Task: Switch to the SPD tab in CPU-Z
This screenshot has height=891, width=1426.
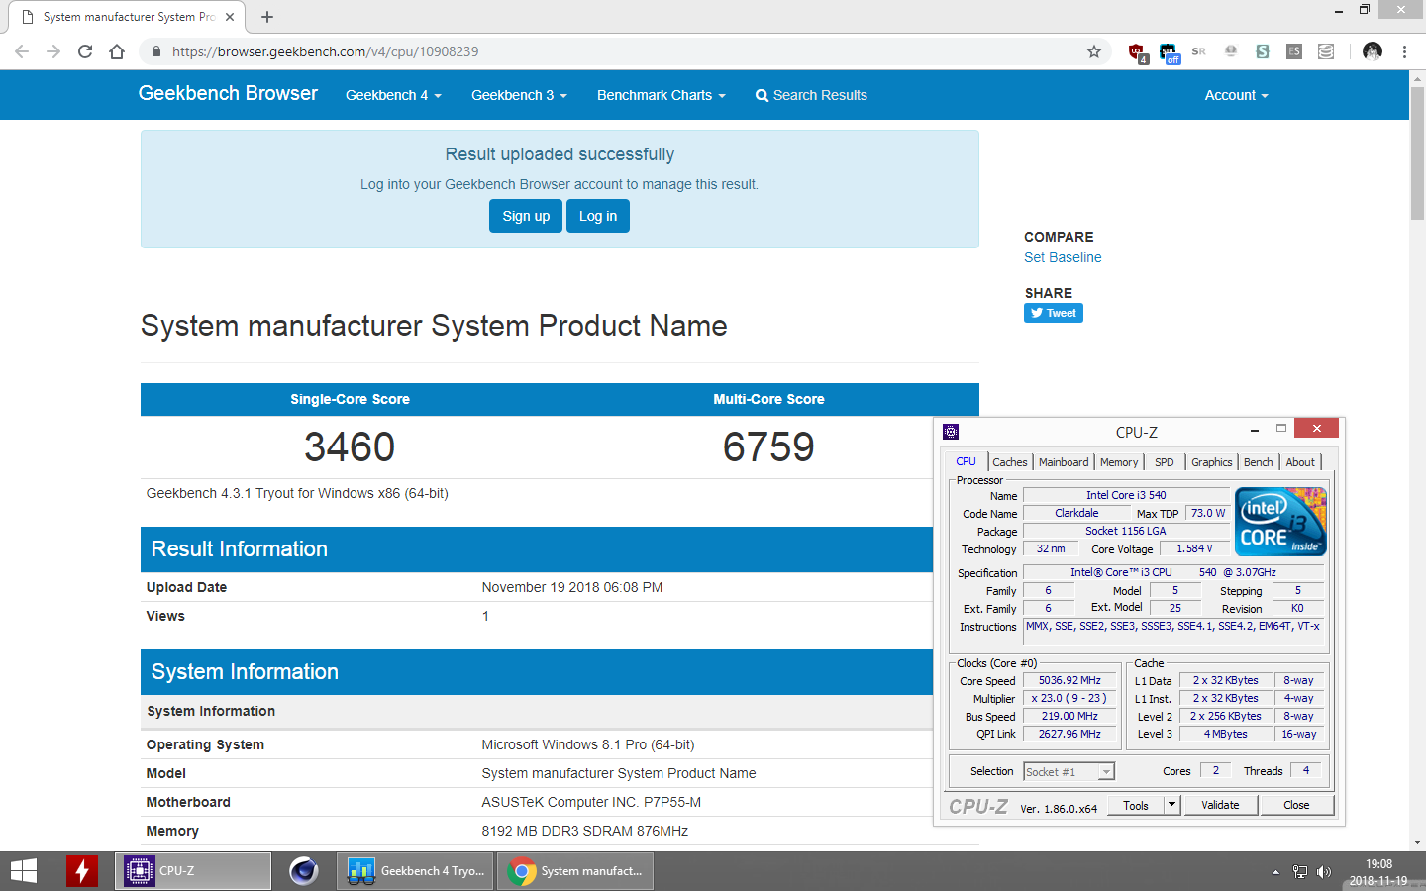Action: (x=1165, y=462)
